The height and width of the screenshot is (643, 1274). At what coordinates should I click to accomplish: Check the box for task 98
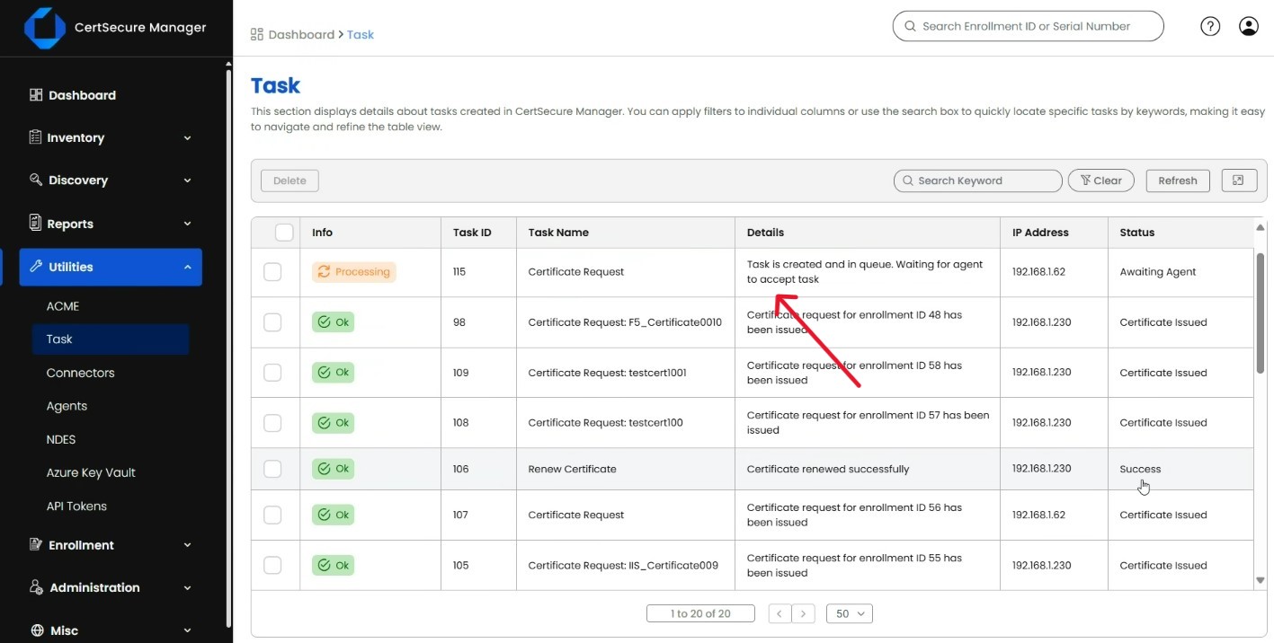272,321
